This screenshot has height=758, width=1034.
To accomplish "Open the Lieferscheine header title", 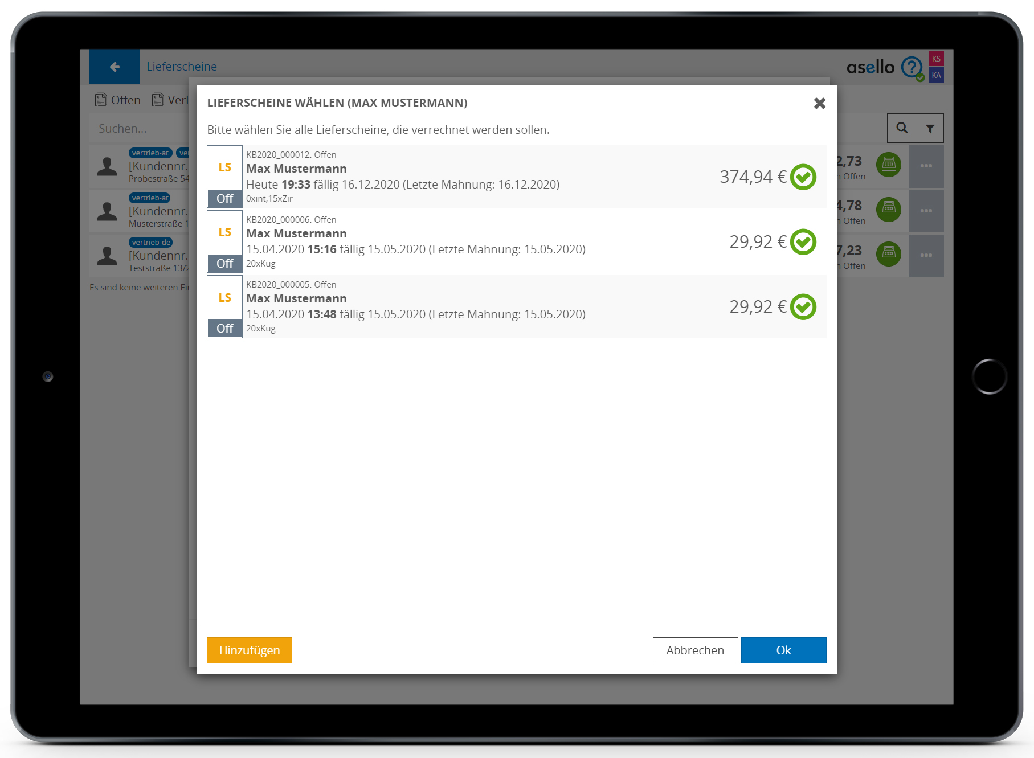I will (182, 67).
